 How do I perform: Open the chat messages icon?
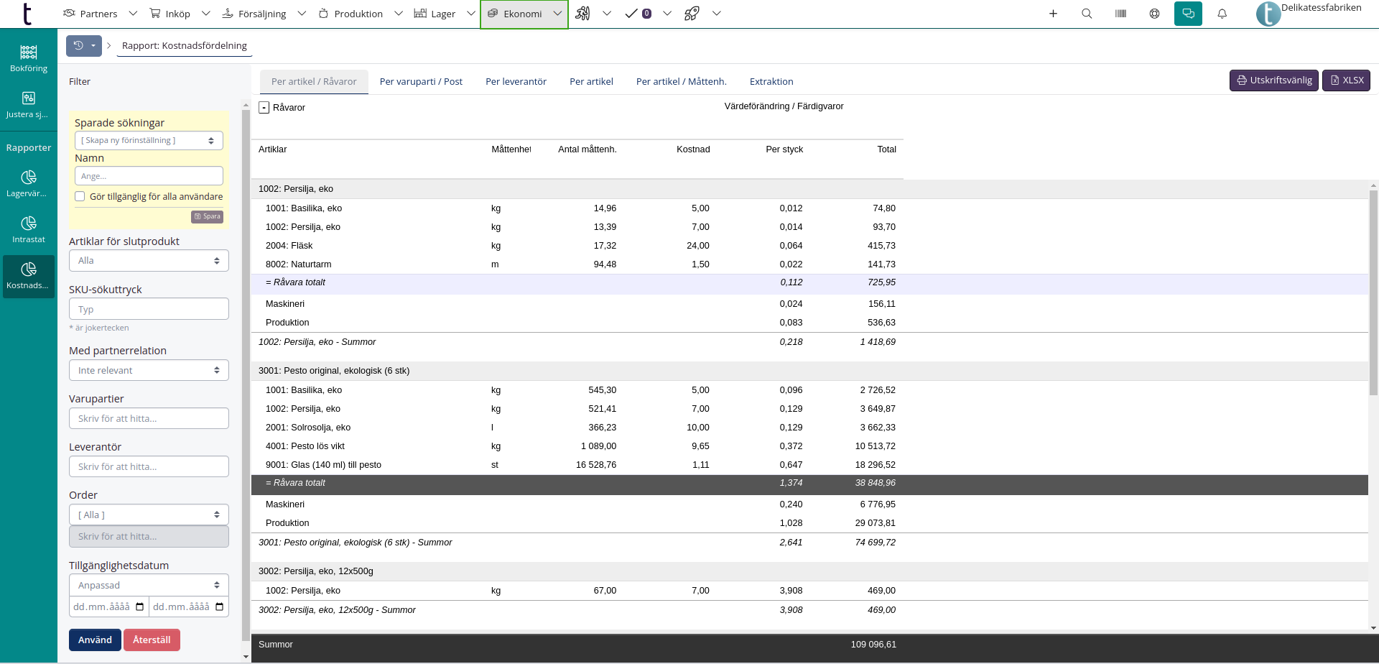1188,14
